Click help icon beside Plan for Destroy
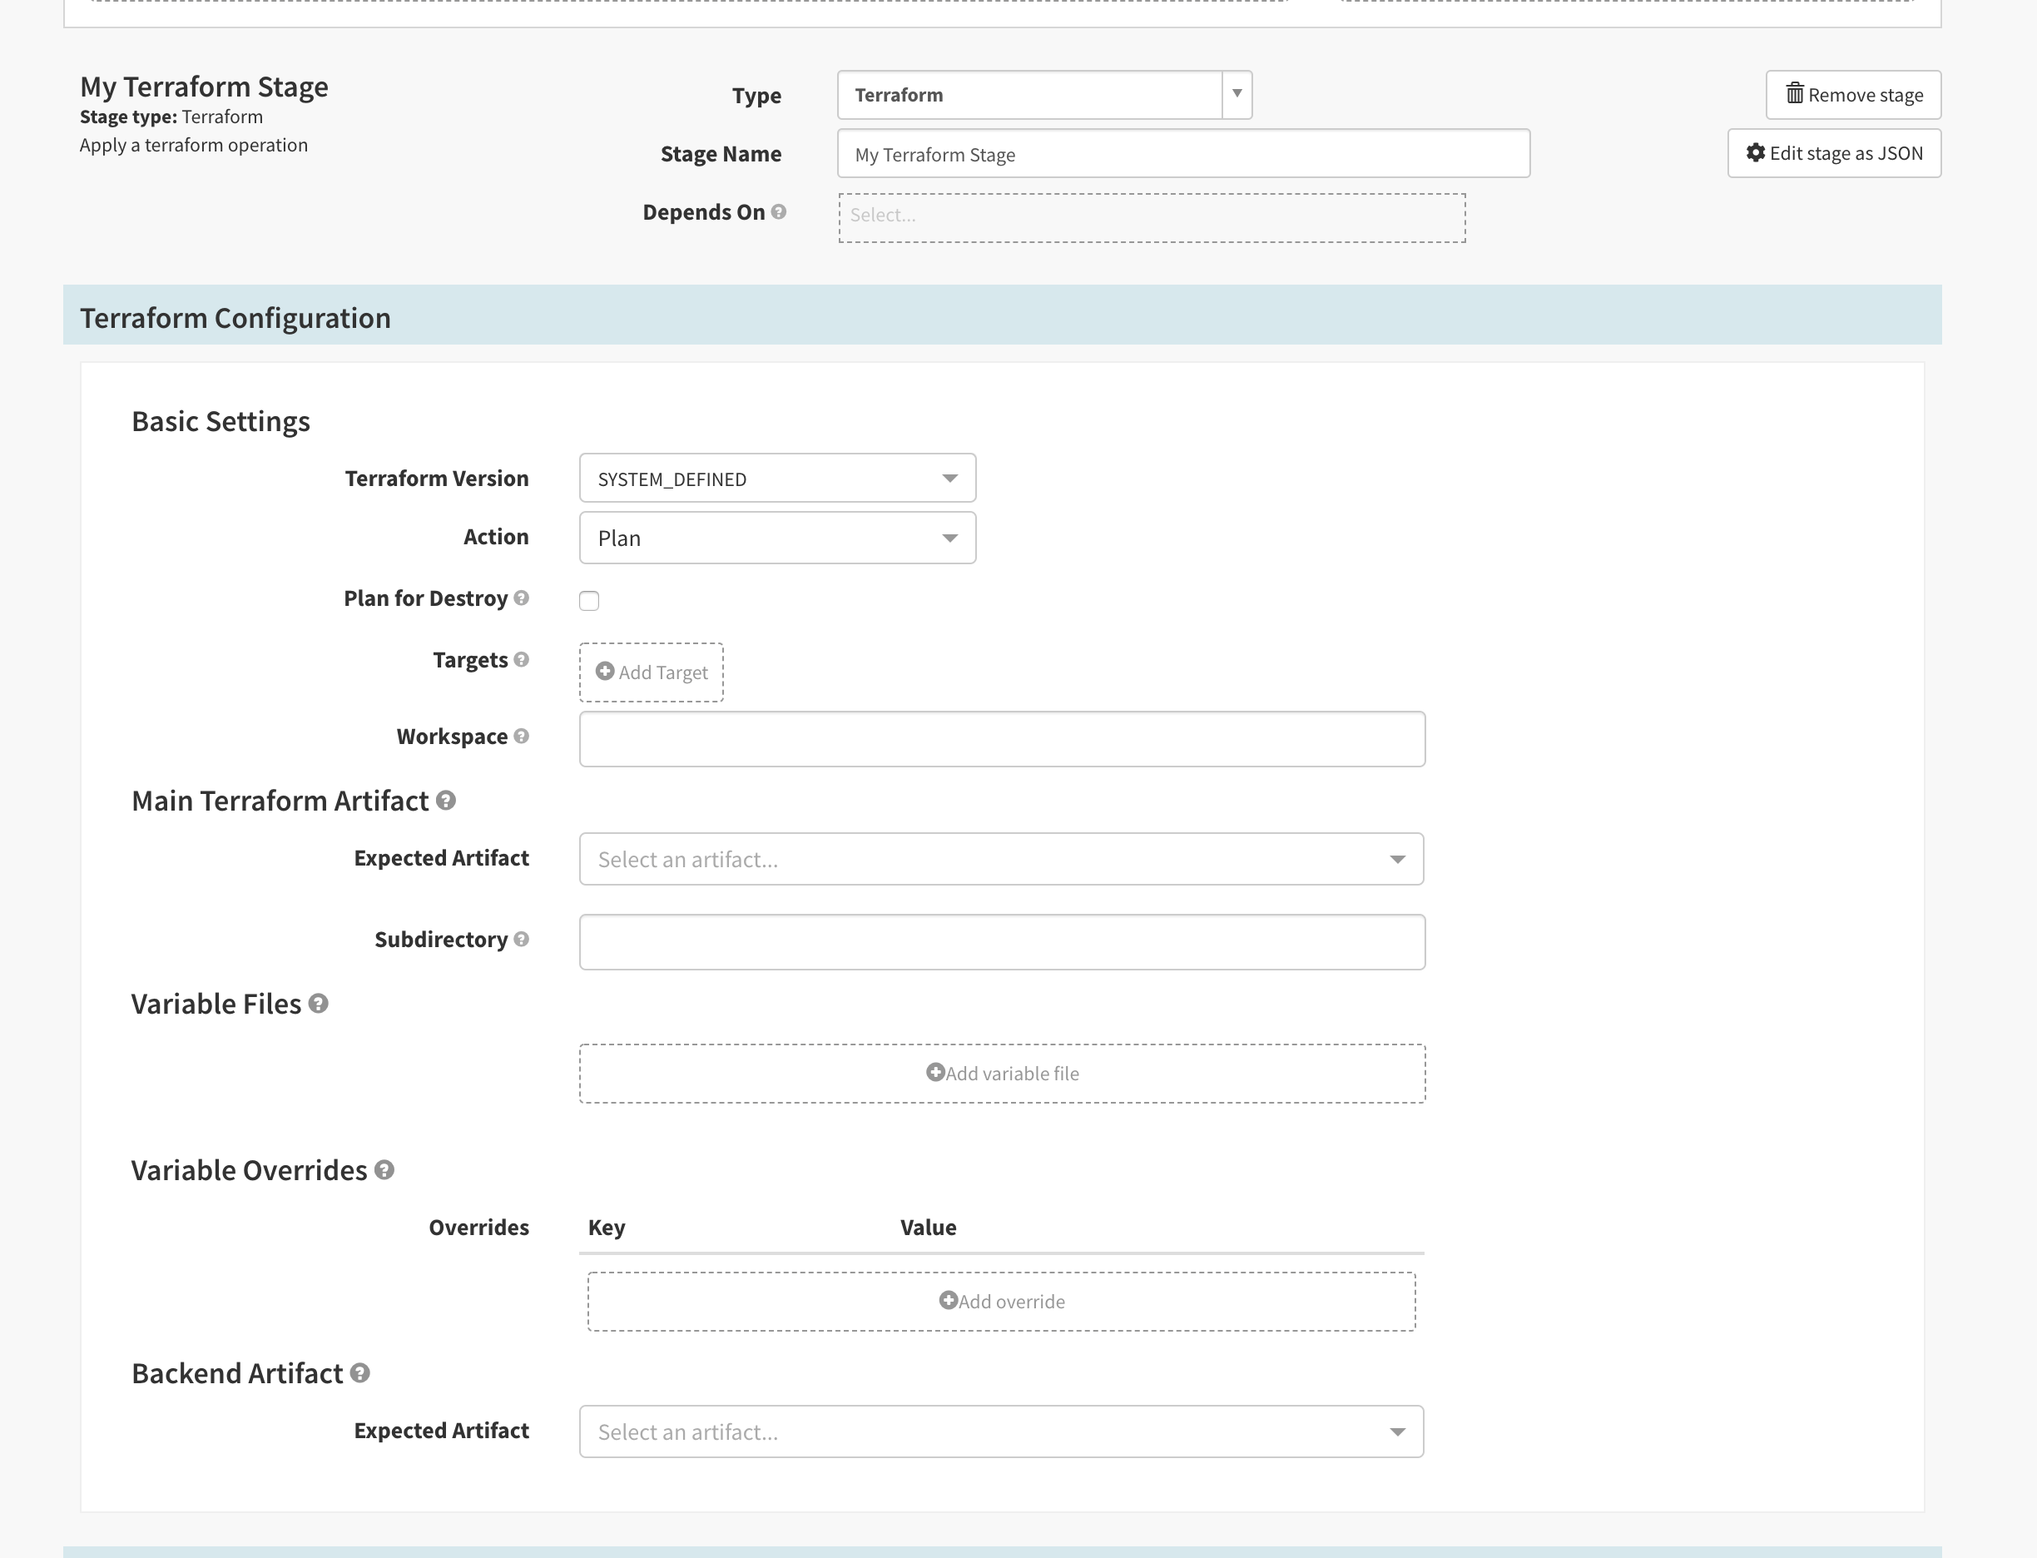The image size is (2037, 1558). [521, 598]
